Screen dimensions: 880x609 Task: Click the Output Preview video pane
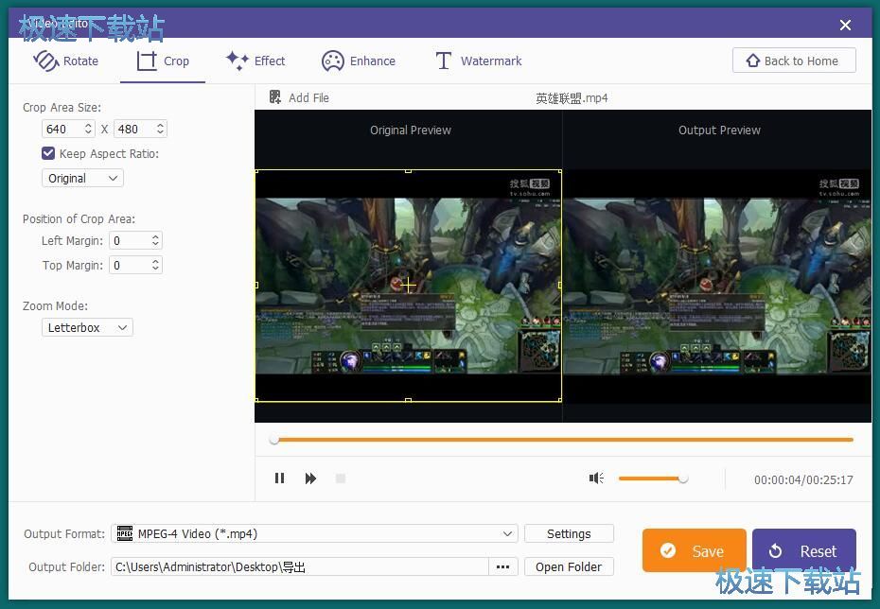[717, 286]
